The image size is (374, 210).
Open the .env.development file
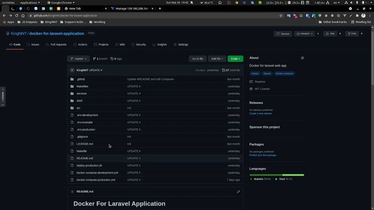coord(87,116)
